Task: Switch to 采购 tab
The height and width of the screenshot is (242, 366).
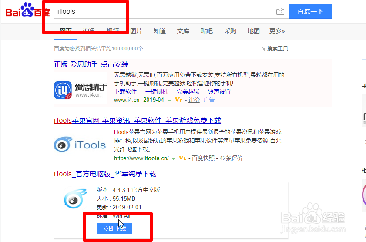Action: click(230, 31)
